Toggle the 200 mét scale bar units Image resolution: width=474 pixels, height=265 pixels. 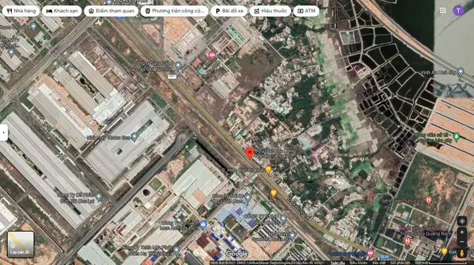tap(440, 263)
